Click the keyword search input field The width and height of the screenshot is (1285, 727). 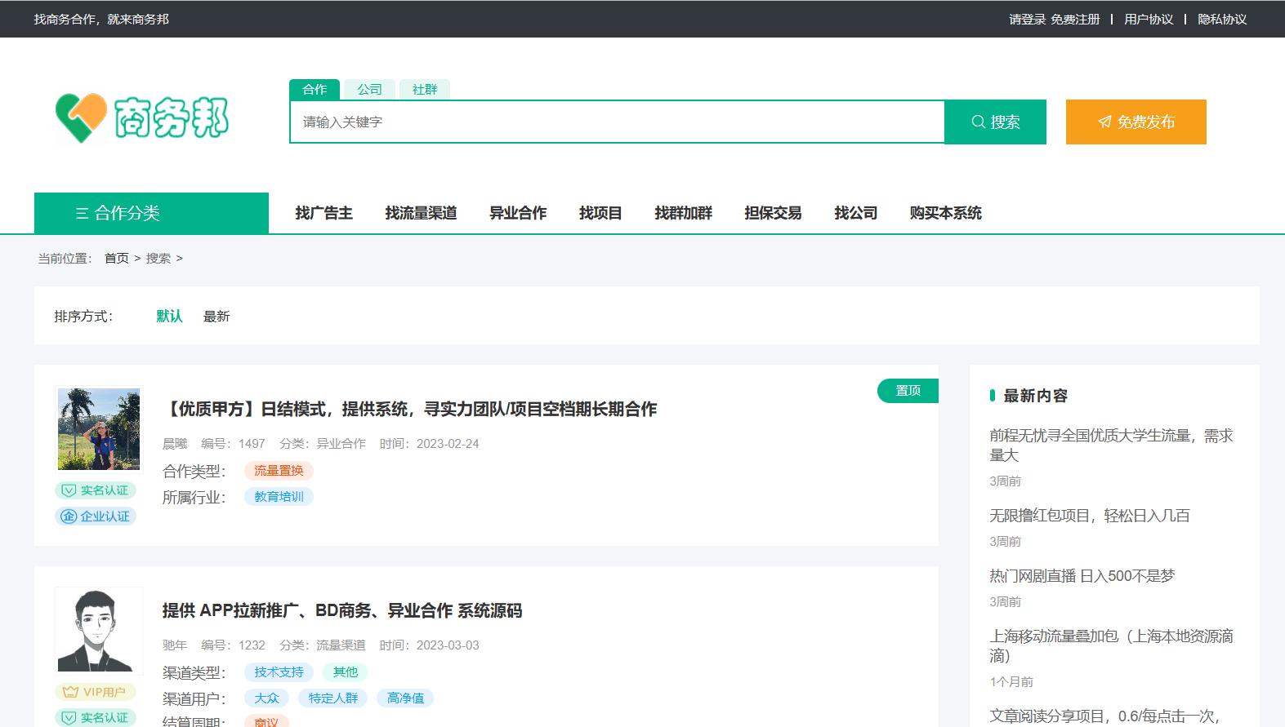[617, 122]
